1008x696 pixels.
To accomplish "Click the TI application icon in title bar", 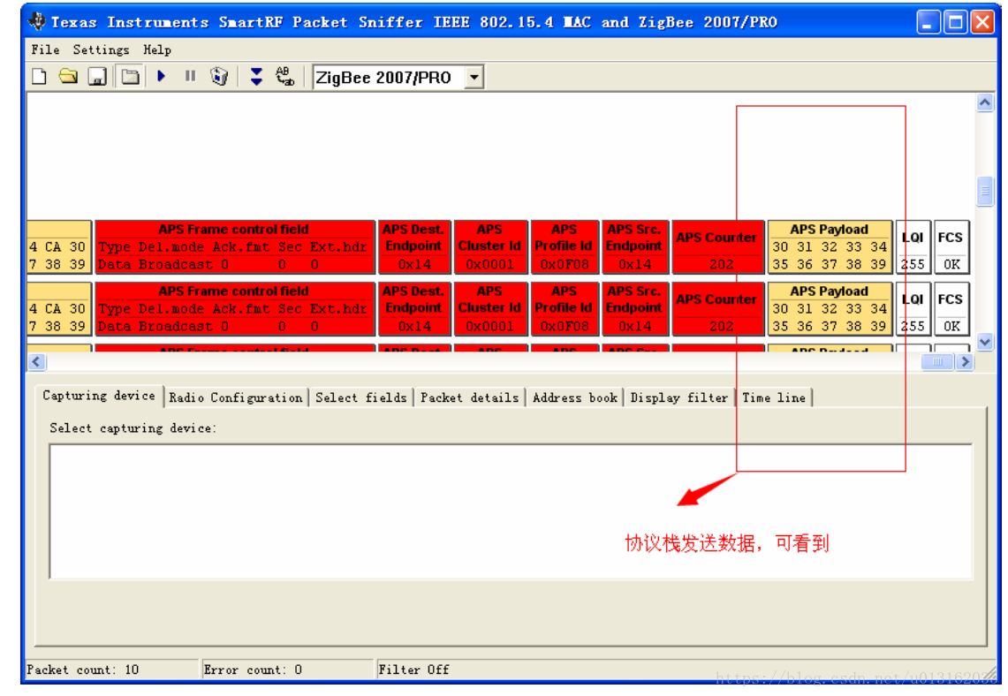I will click(37, 22).
